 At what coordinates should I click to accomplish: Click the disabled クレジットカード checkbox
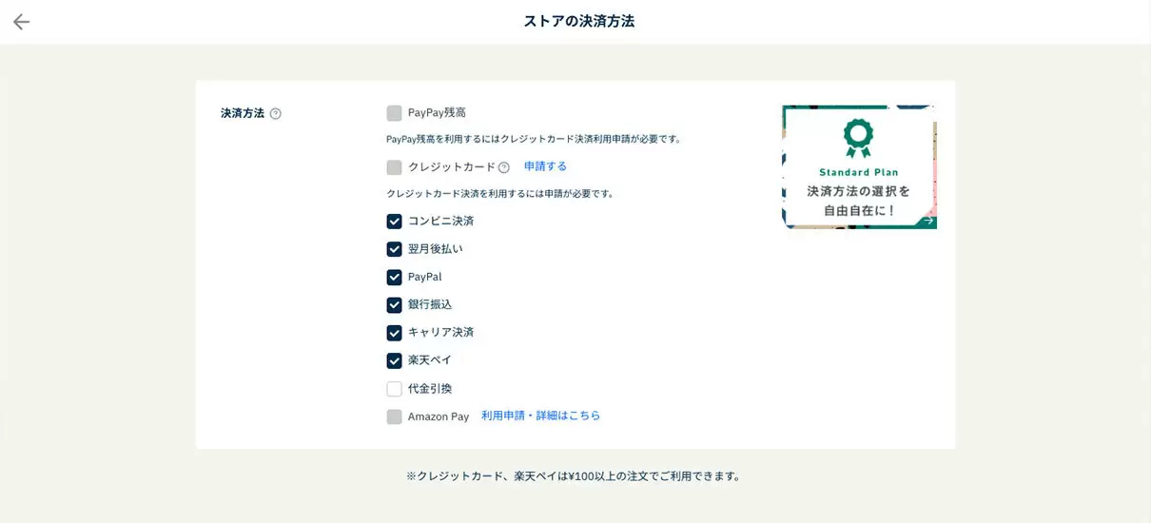pyautogui.click(x=394, y=167)
